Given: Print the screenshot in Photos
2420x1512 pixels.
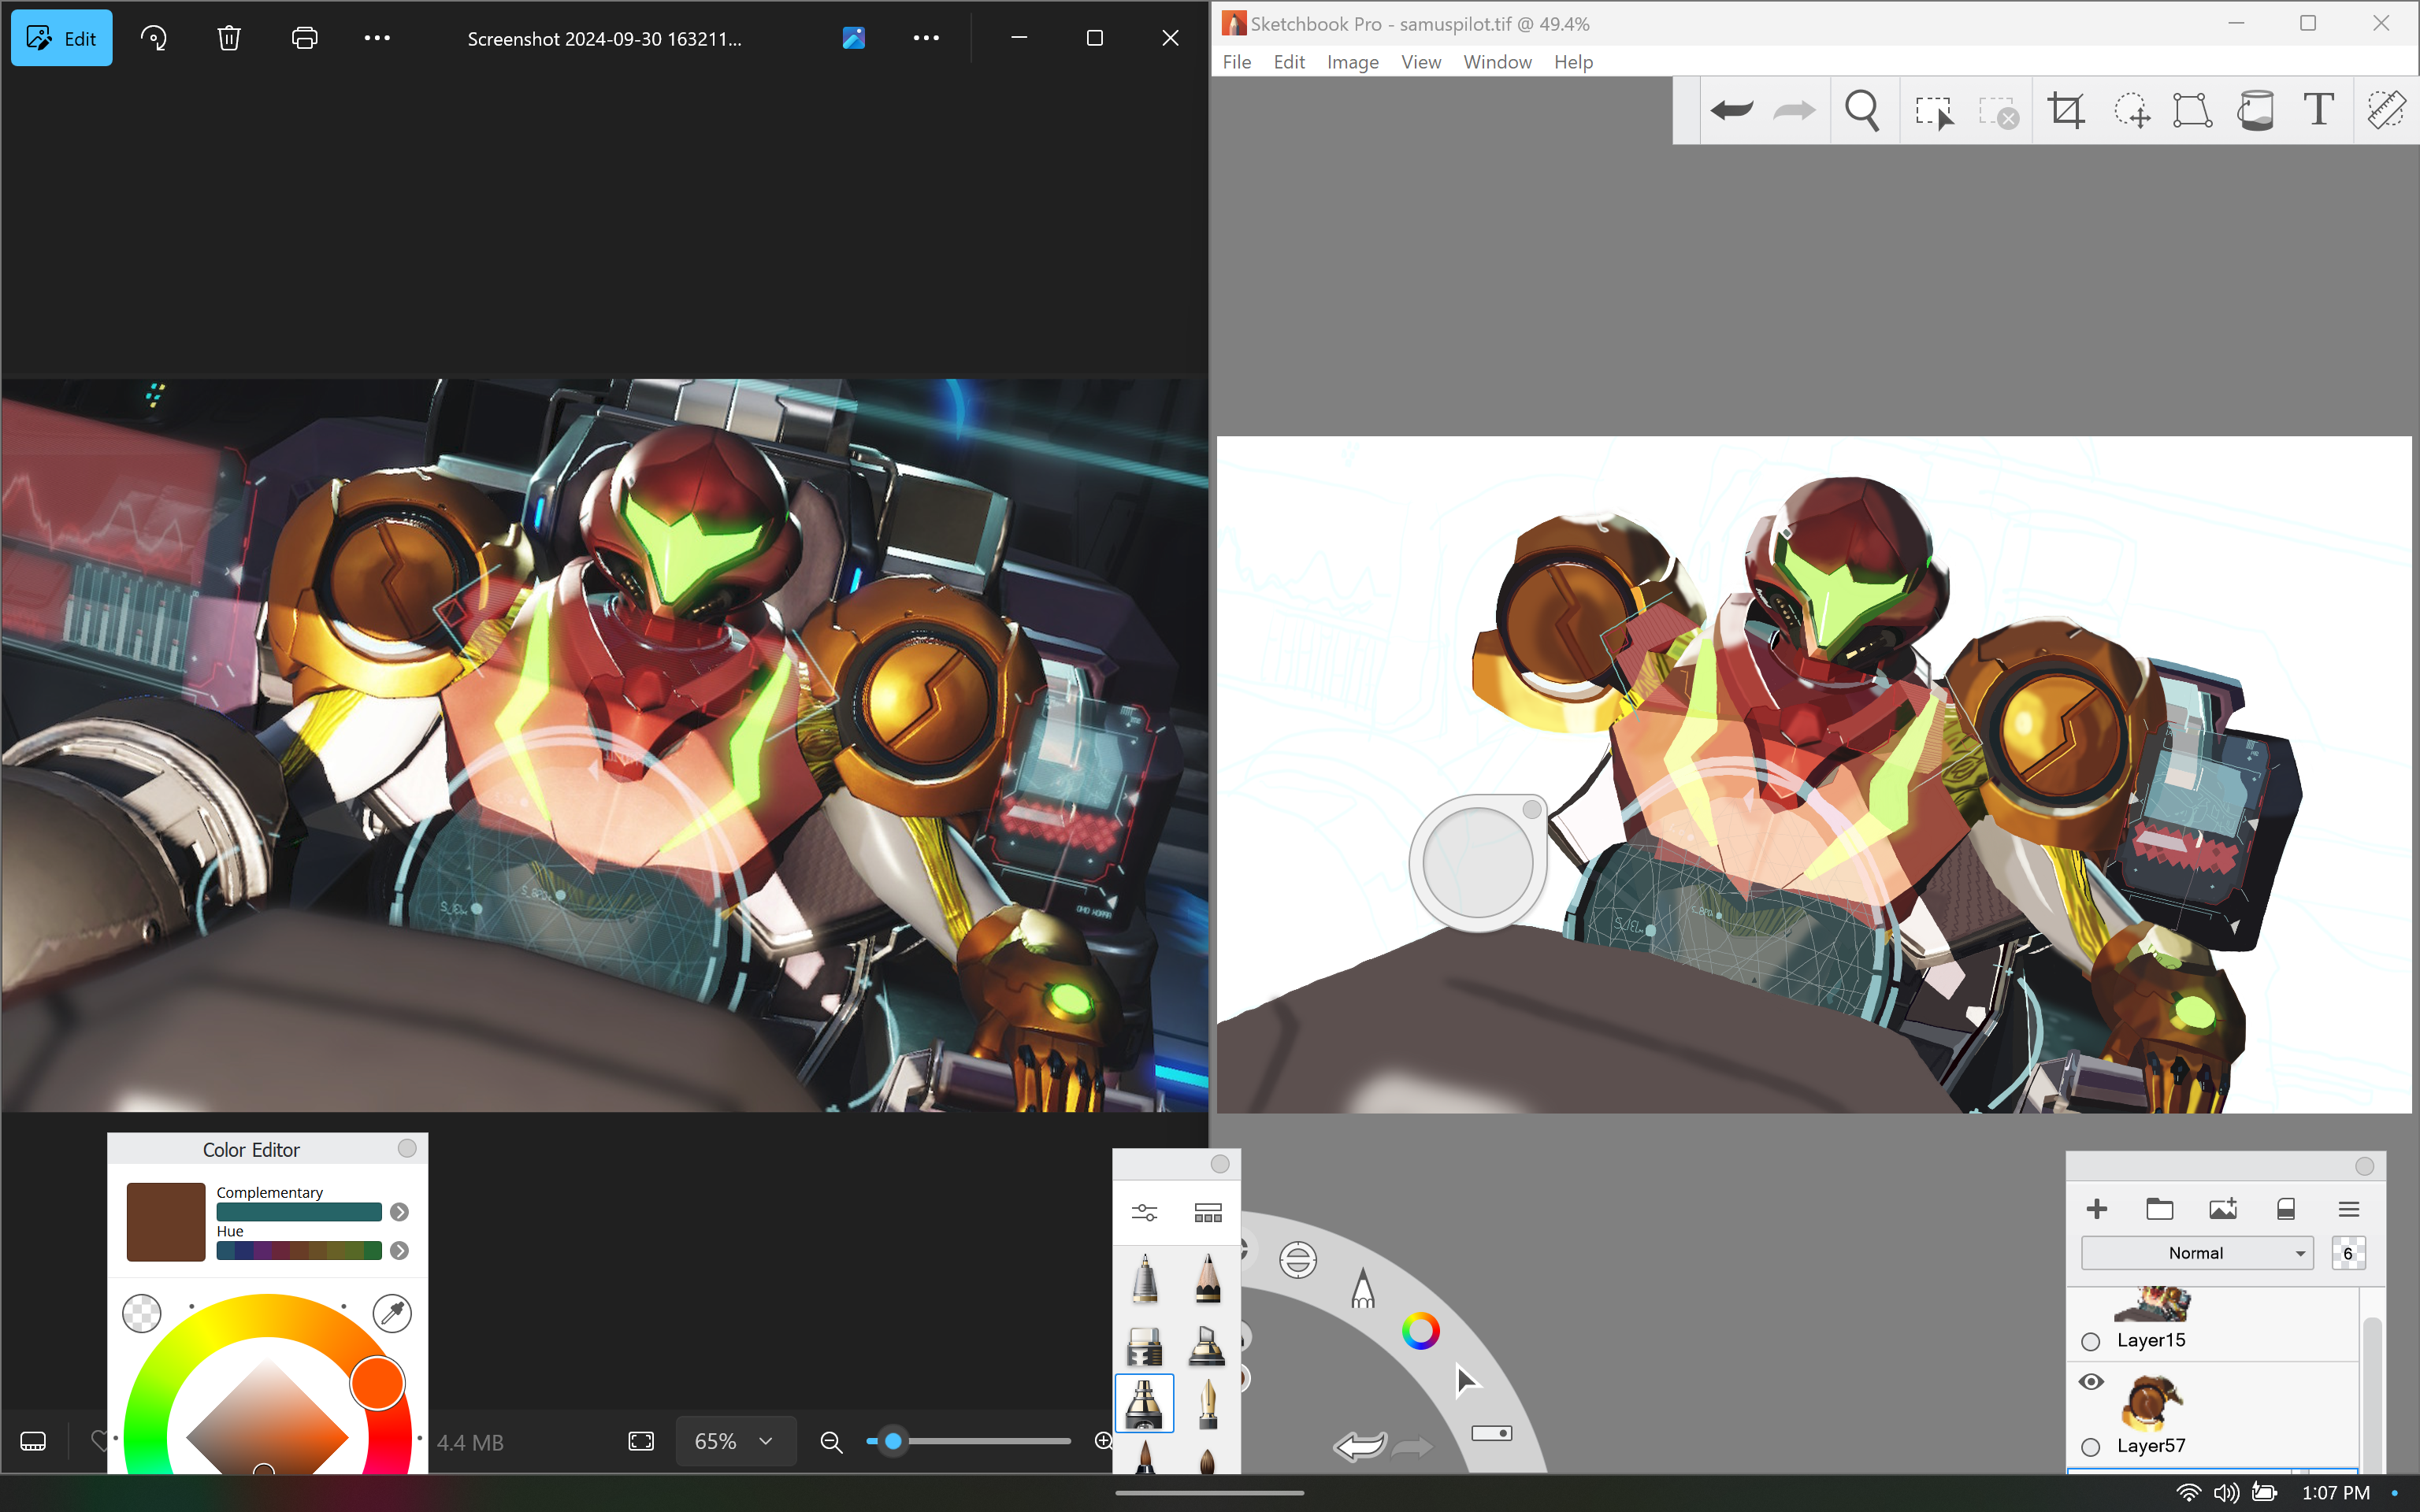Looking at the screenshot, I should 304,38.
